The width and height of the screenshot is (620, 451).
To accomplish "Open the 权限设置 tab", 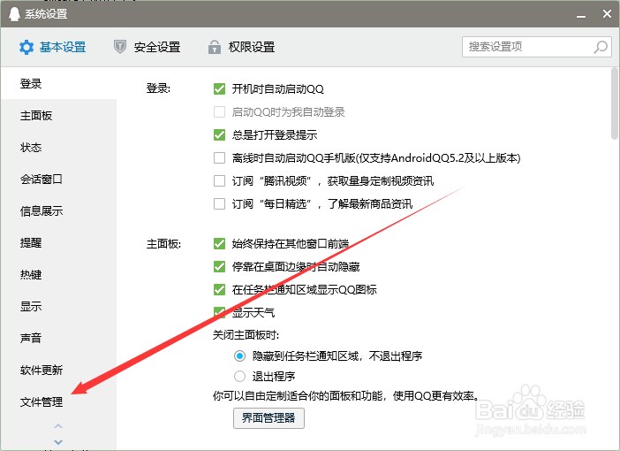I will click(241, 47).
